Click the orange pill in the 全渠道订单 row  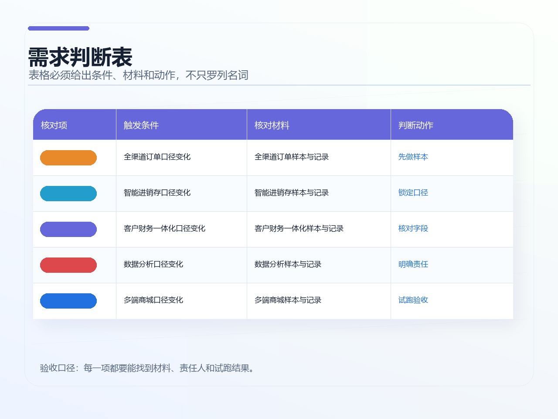pos(68,158)
